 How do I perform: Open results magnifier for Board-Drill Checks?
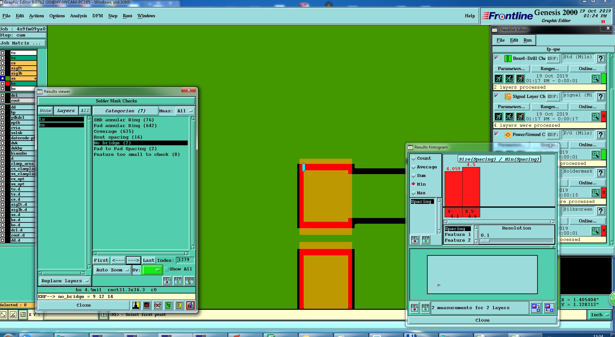595,78
